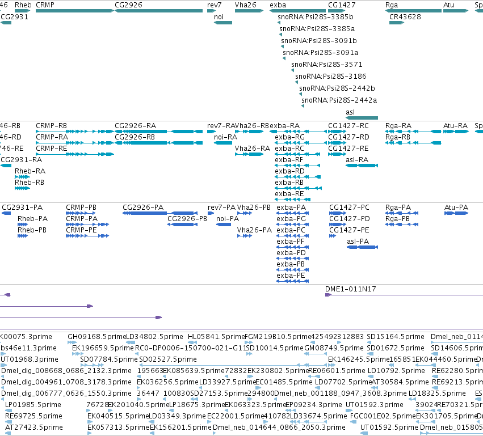Click the exba-RD transcript label
This screenshot has height=436, width=483.
[x=289, y=171]
